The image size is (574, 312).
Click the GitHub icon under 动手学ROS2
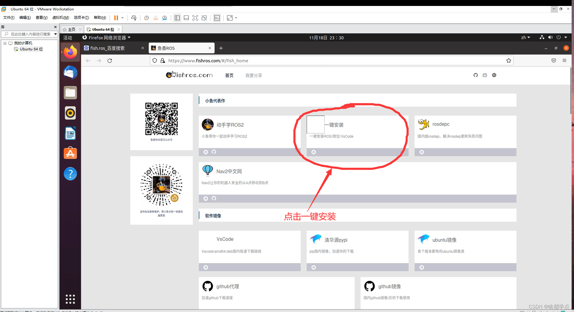click(214, 152)
